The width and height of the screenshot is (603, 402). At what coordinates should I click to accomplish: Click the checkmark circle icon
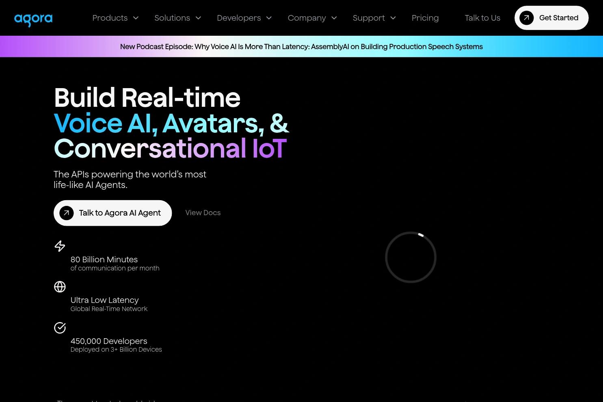(60, 328)
